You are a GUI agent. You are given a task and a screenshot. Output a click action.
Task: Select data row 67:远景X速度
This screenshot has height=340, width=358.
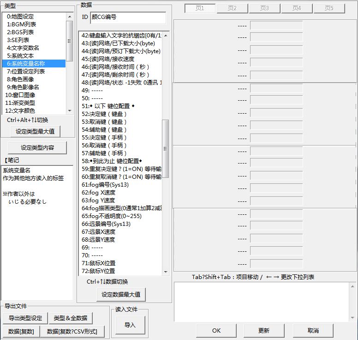[120, 231]
